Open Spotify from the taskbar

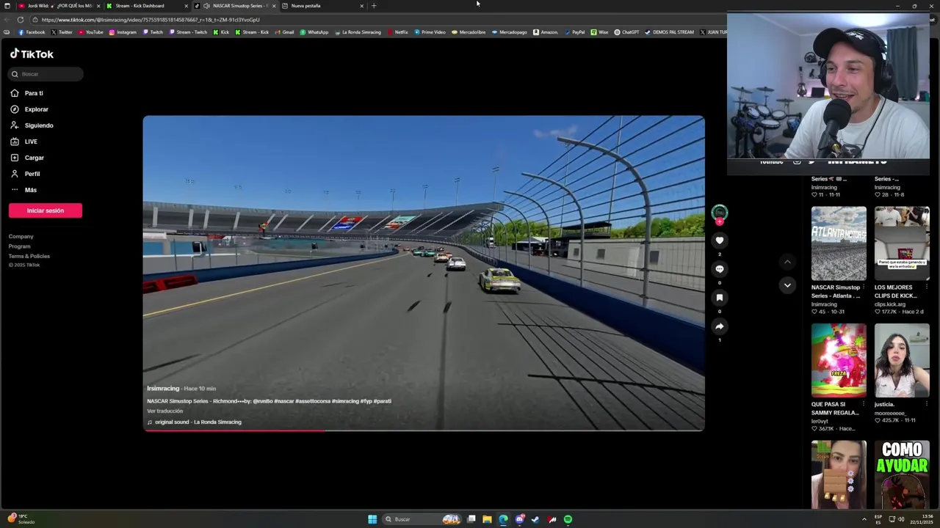click(x=568, y=519)
